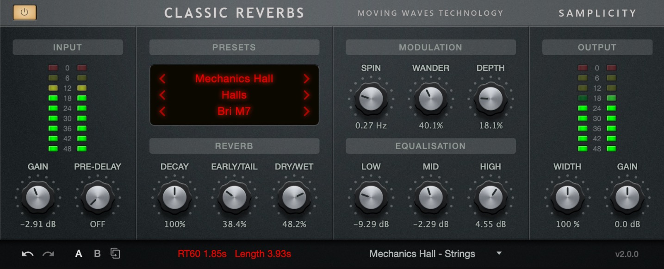The height and width of the screenshot is (269, 664).
Task: Click the PRESETS section header
Action: point(234,47)
